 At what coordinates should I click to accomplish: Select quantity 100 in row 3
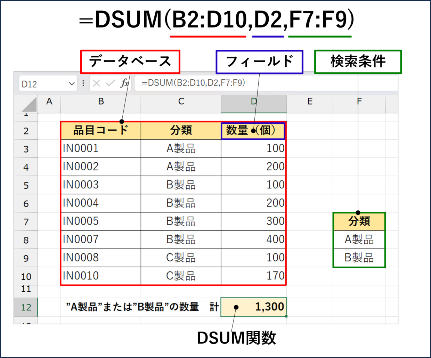point(253,149)
